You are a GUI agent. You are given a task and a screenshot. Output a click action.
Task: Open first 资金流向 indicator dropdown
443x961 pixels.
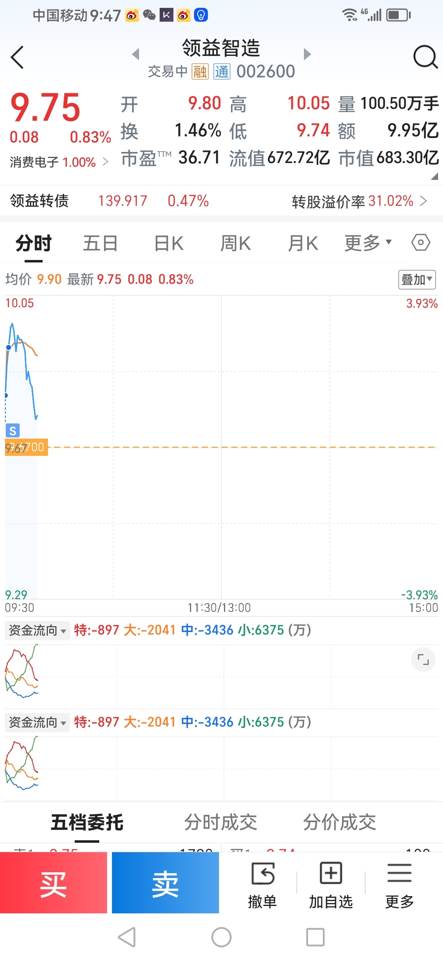37,630
